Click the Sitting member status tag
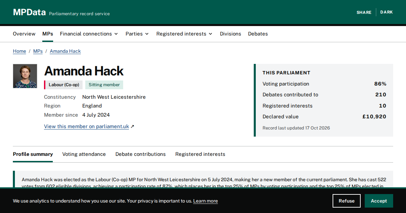This screenshot has height=213, width=406. click(x=104, y=85)
